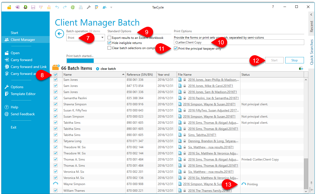The image size is (316, 194).
Task: Open Template Editor from the sidebar
Action: [23, 94]
